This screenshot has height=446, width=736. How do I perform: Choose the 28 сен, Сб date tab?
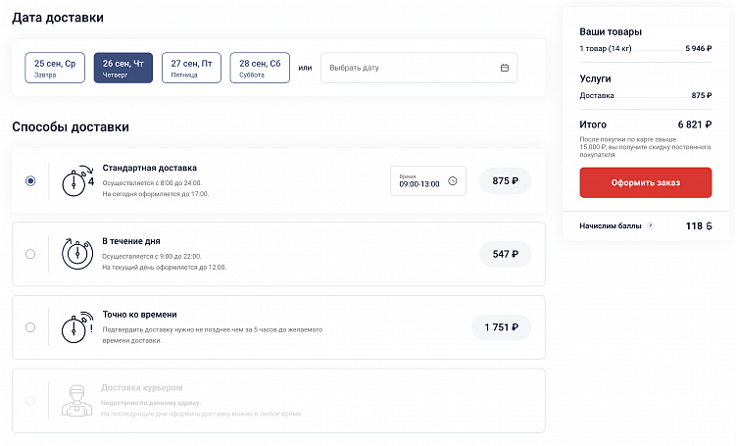(x=260, y=68)
